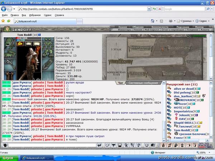
Task: Click the funnel filter icon in chat toolbar
Action: tap(113, 145)
